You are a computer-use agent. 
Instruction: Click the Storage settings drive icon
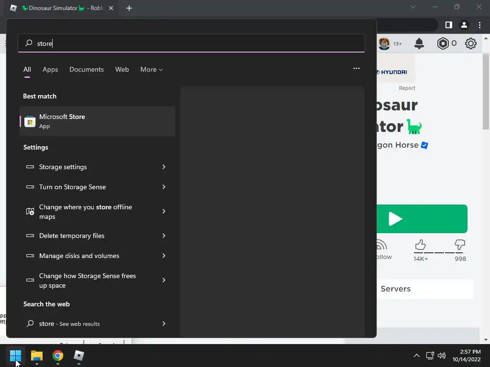pyautogui.click(x=30, y=167)
